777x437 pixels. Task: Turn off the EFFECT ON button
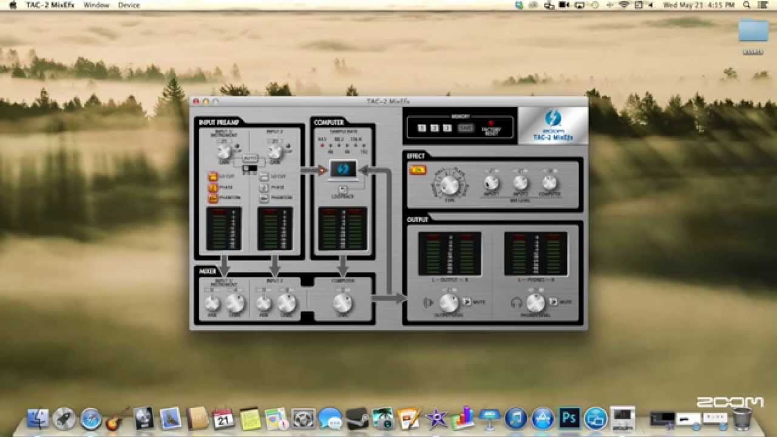[418, 170]
